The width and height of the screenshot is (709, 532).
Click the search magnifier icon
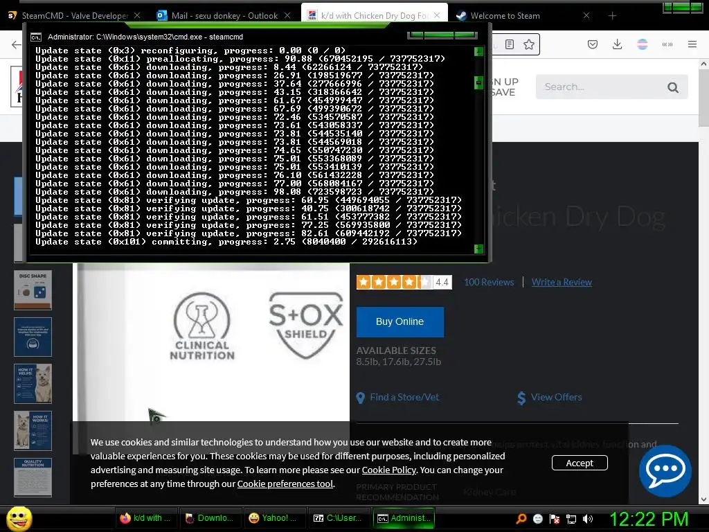(673, 87)
